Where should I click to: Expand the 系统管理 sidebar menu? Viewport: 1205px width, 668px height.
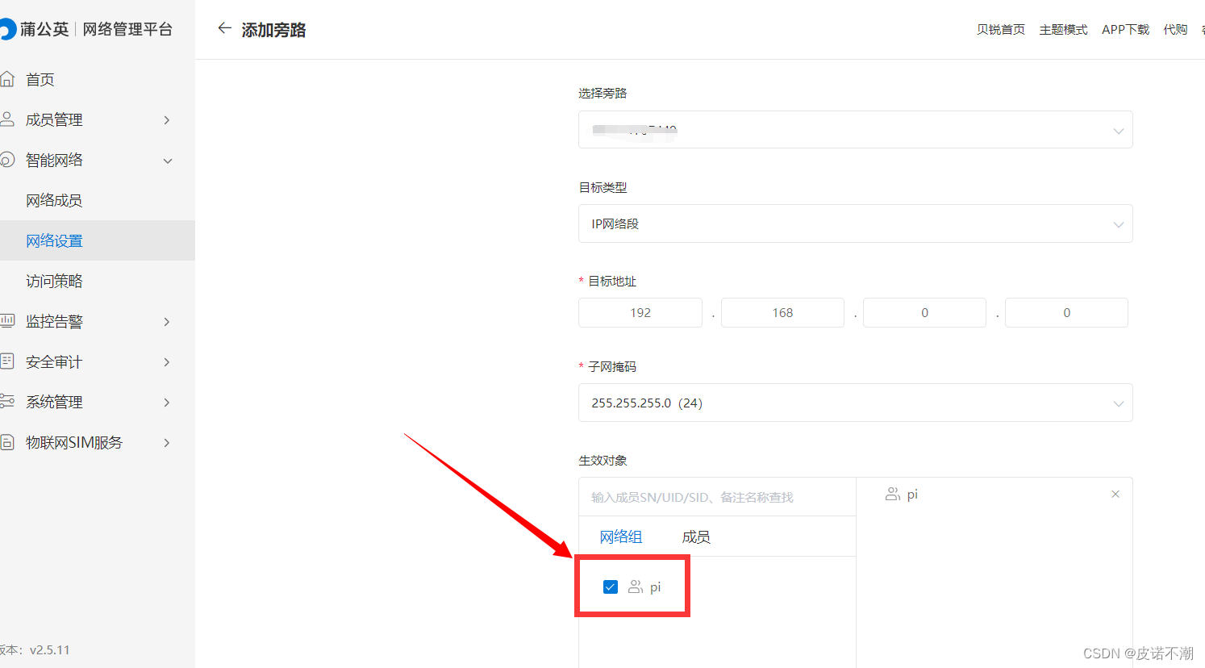coord(167,402)
